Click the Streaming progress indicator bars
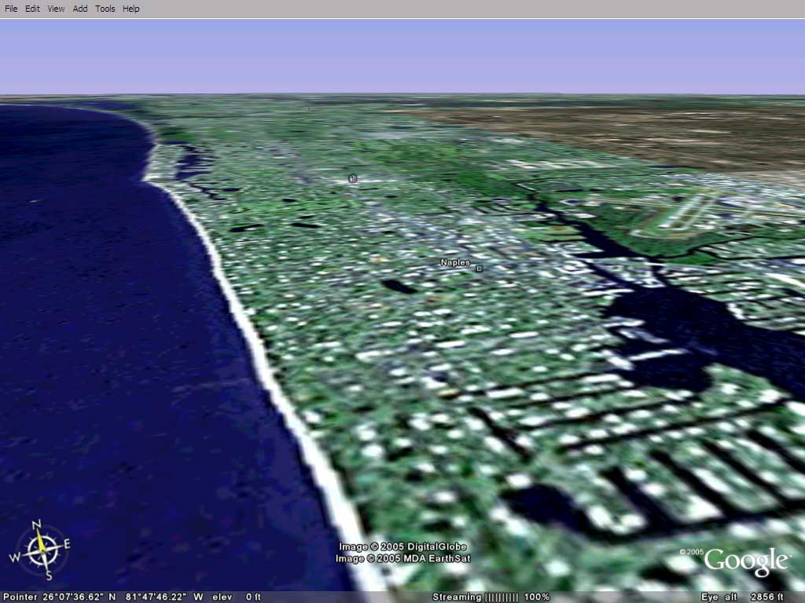This screenshot has height=603, width=805. click(x=501, y=597)
